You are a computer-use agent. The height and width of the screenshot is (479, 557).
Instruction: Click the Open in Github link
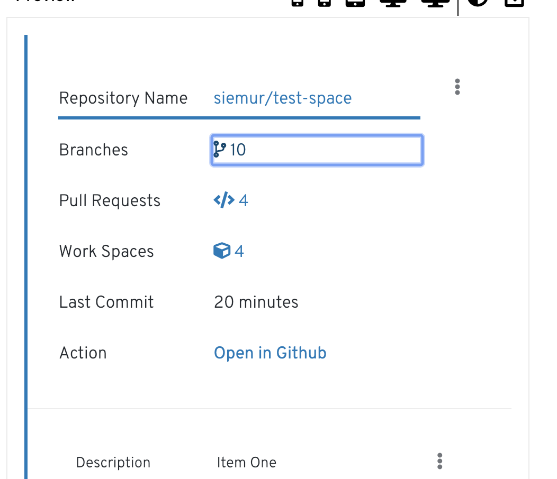point(270,353)
